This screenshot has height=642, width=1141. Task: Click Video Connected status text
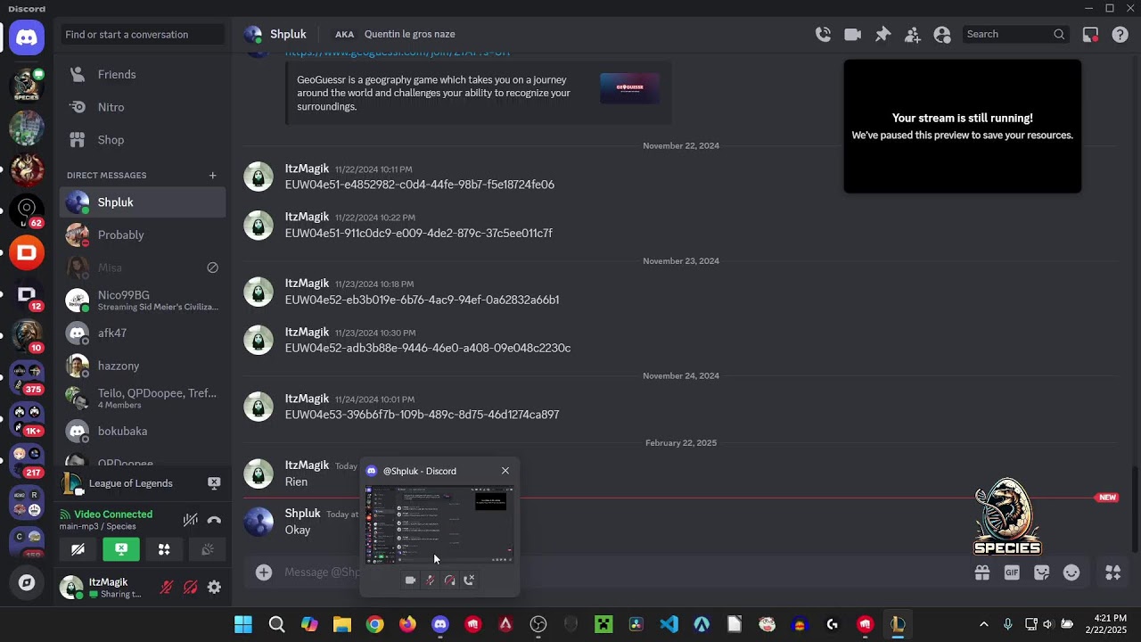click(x=113, y=514)
